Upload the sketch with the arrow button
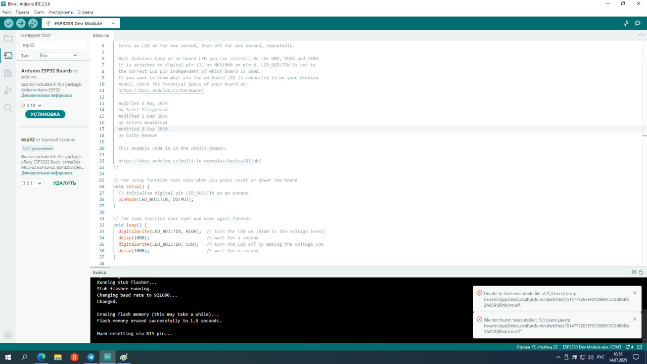 tap(21, 23)
